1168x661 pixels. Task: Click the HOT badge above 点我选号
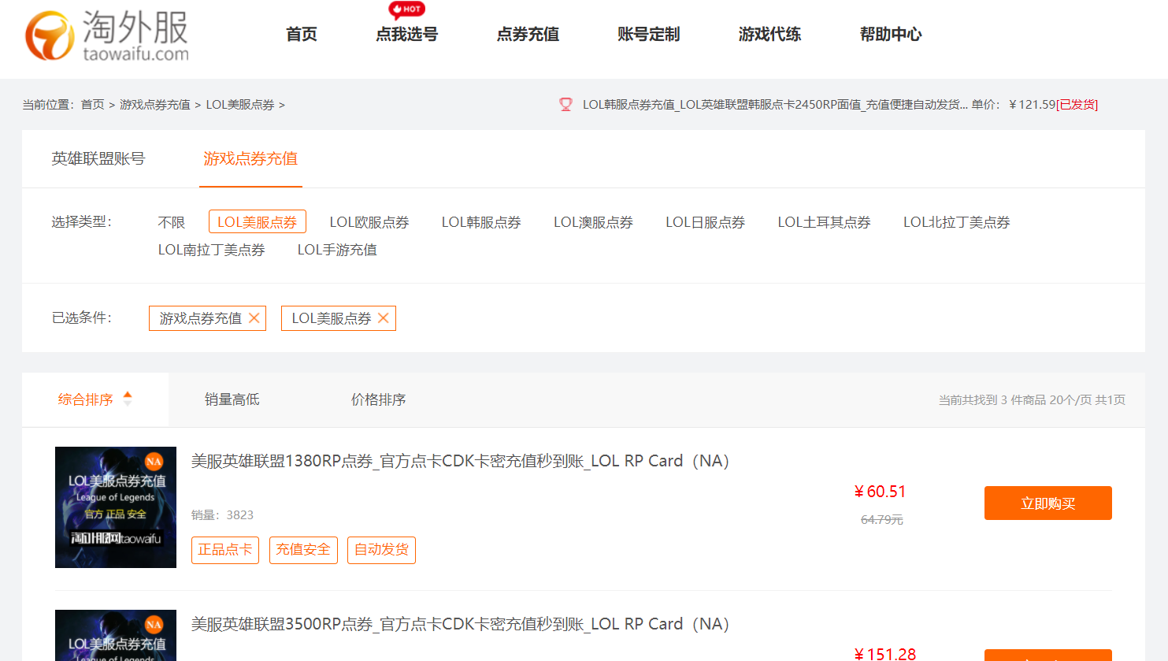pos(406,9)
